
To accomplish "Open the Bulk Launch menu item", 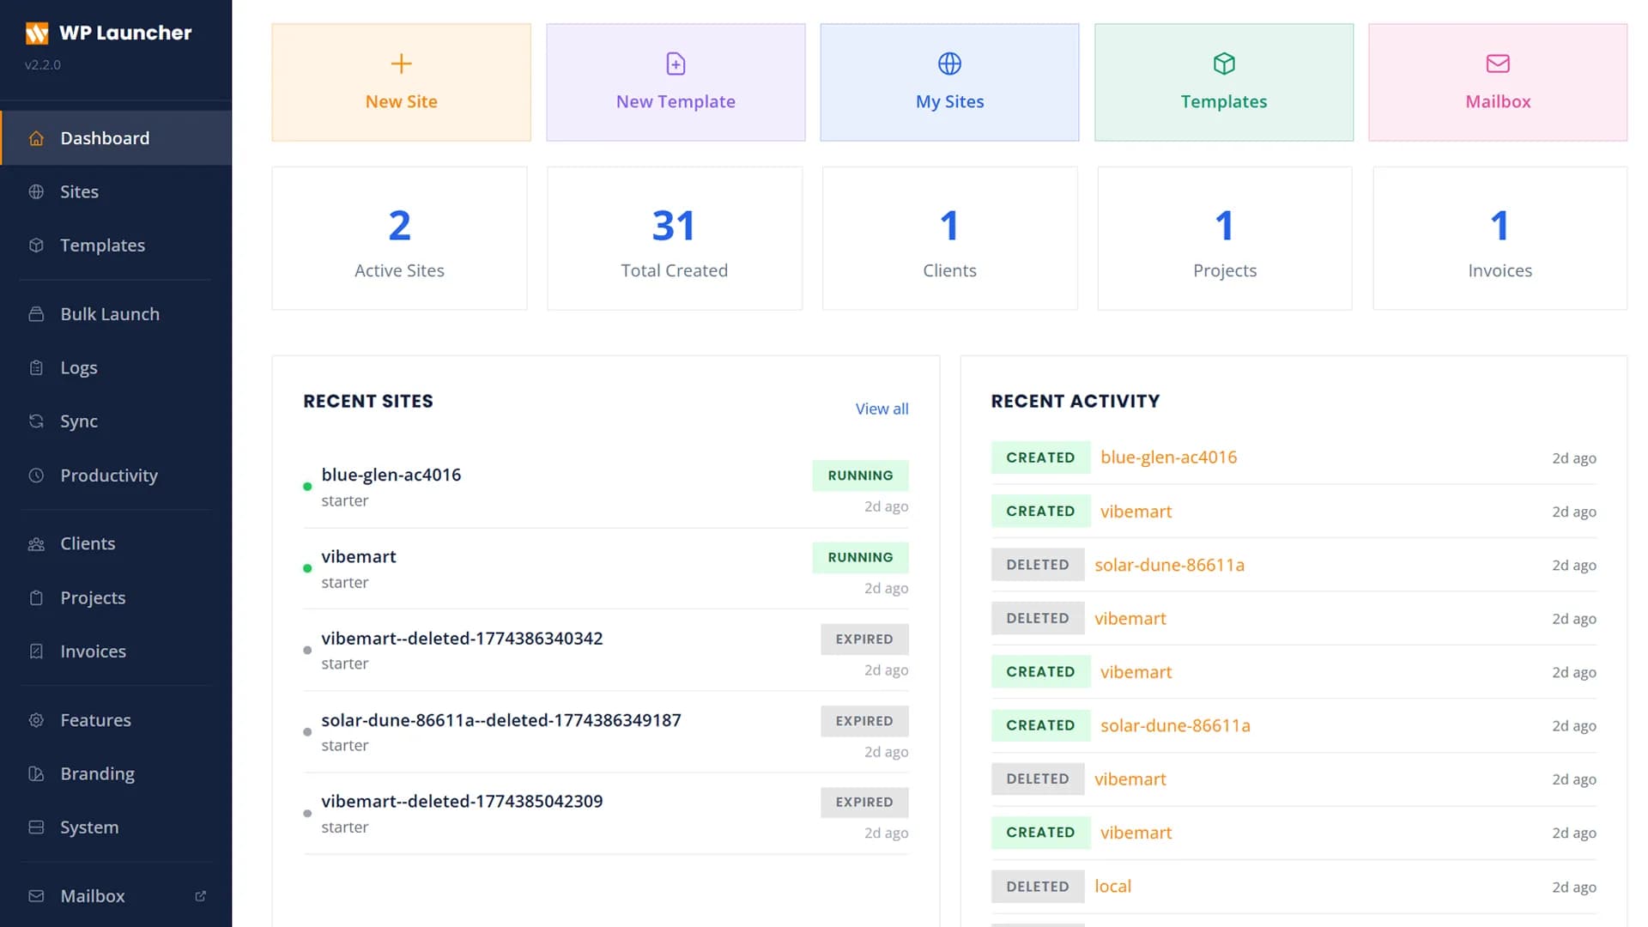I will pyautogui.click(x=116, y=314).
